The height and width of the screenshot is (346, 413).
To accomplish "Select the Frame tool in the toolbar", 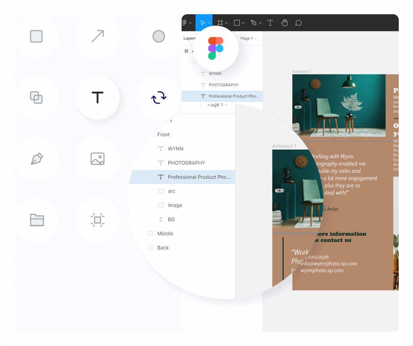I will click(x=220, y=23).
